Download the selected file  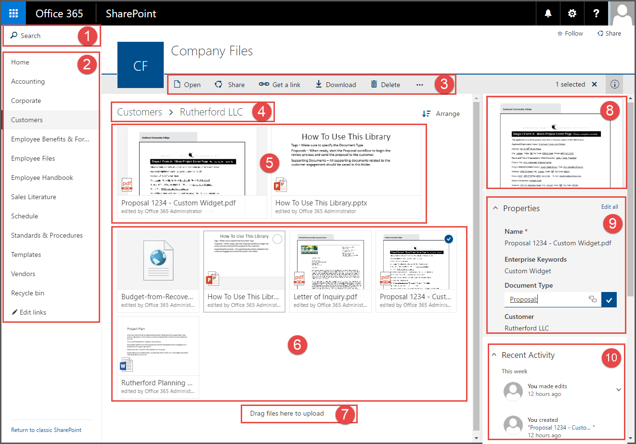336,85
